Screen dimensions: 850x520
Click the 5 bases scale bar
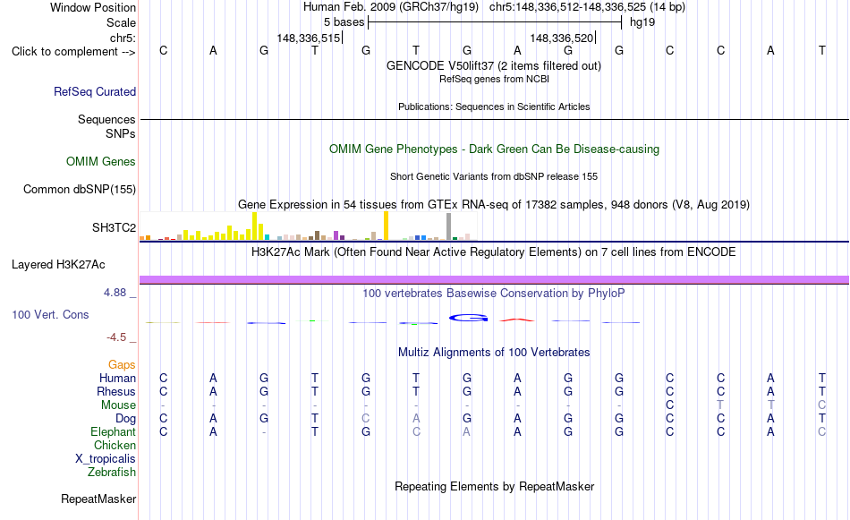coord(495,22)
